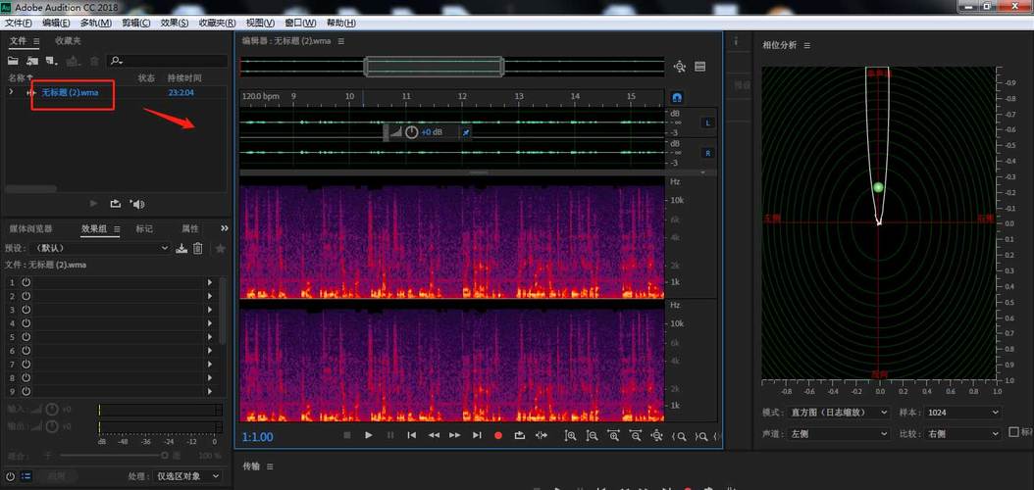Screen dimensions: 1034x490
Task: Show more panel tabs chevron
Action: pos(225,228)
